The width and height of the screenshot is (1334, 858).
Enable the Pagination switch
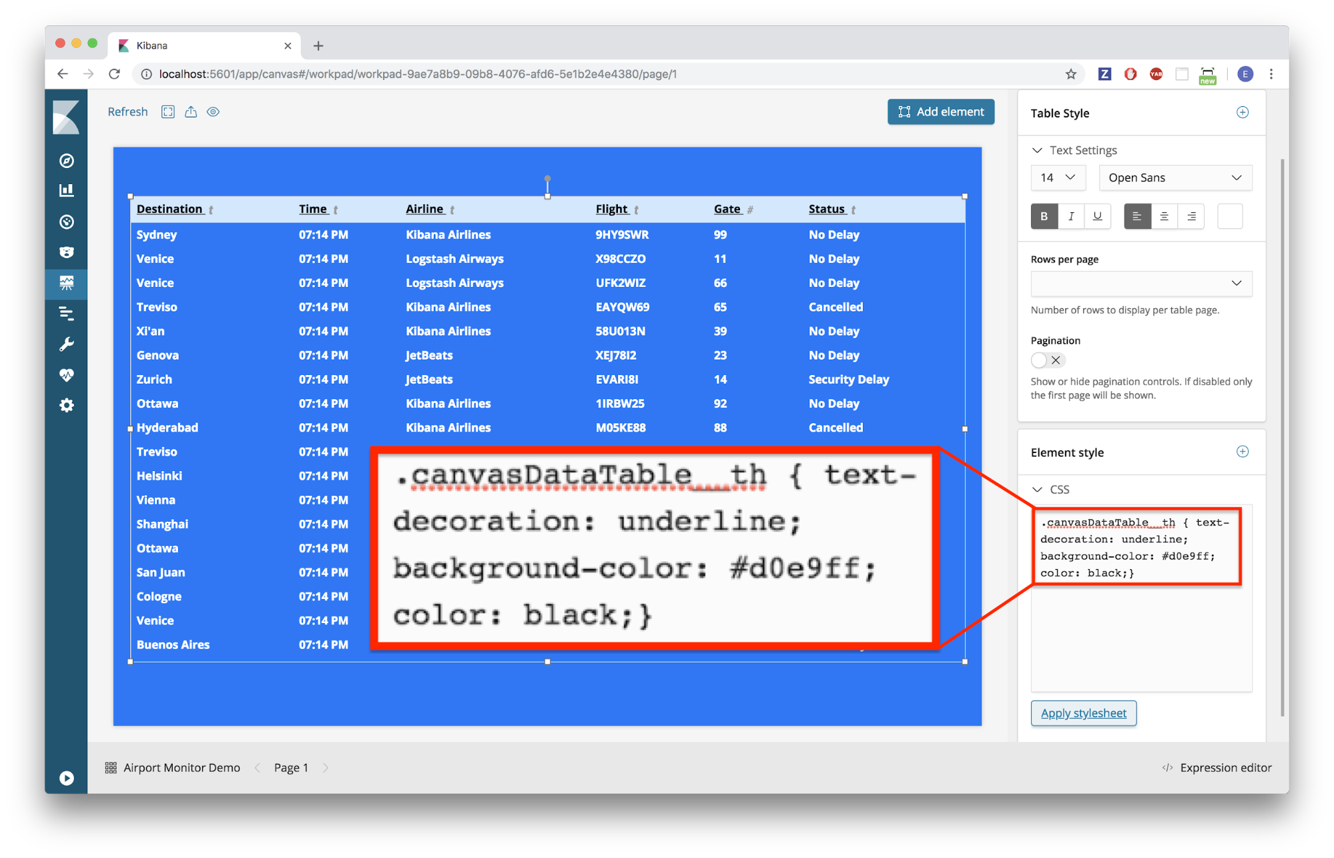point(1048,360)
